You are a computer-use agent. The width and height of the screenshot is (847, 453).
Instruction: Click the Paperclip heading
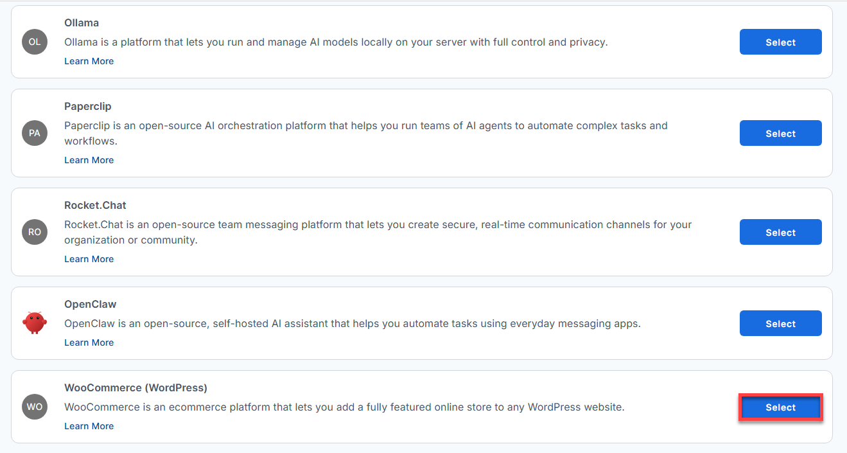click(x=88, y=106)
